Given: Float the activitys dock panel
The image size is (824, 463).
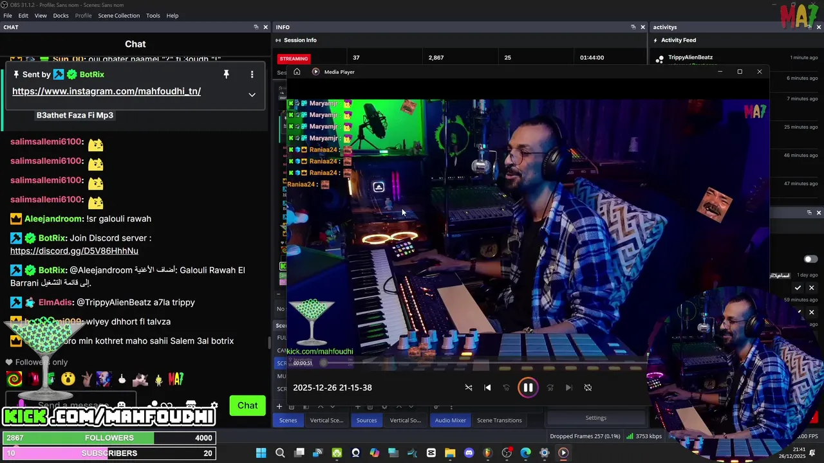Looking at the screenshot, I should pos(810,27).
